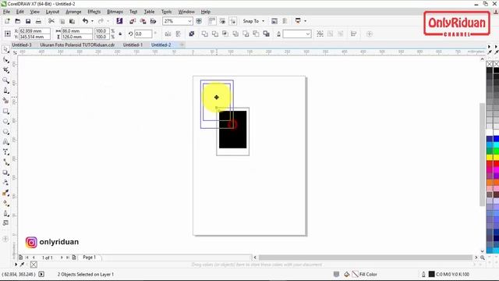Image resolution: width=499 pixels, height=281 pixels.
Task: Click the rotation angle field
Action: click(x=143, y=34)
